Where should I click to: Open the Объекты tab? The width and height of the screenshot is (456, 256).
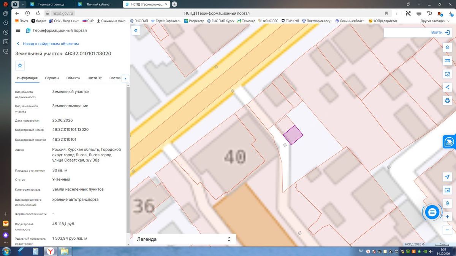tap(73, 78)
